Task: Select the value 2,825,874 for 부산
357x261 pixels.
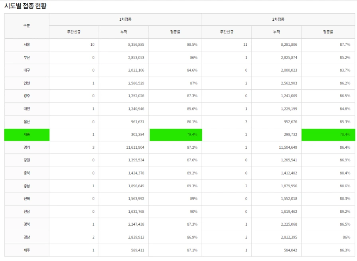Action: click(289, 57)
